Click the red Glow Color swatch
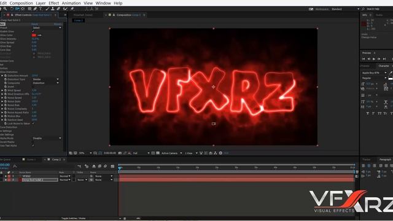This screenshot has height=221, width=393. pos(34,36)
